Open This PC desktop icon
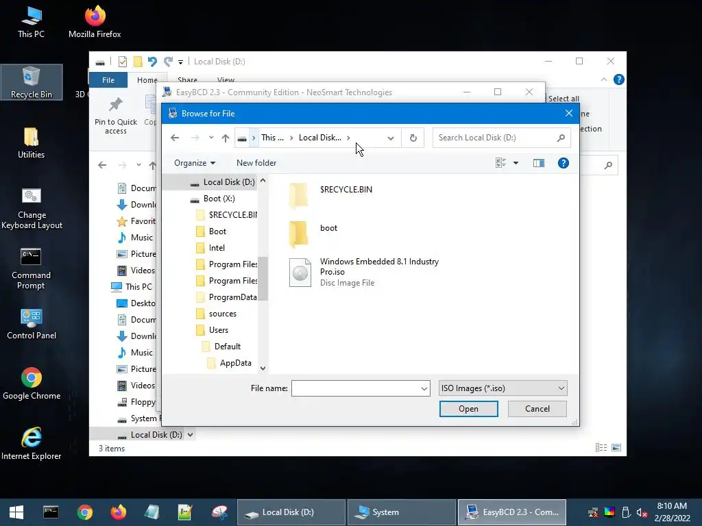The image size is (702, 526). pos(32,21)
